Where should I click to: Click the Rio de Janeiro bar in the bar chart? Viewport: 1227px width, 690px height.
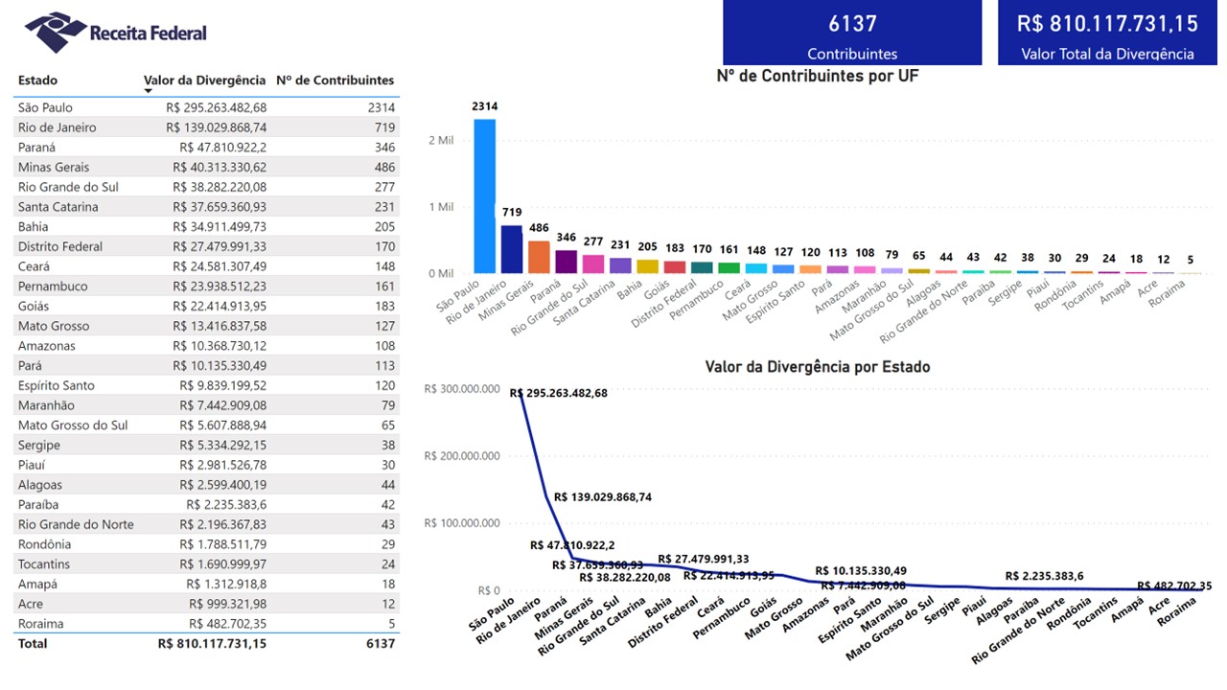tap(512, 249)
